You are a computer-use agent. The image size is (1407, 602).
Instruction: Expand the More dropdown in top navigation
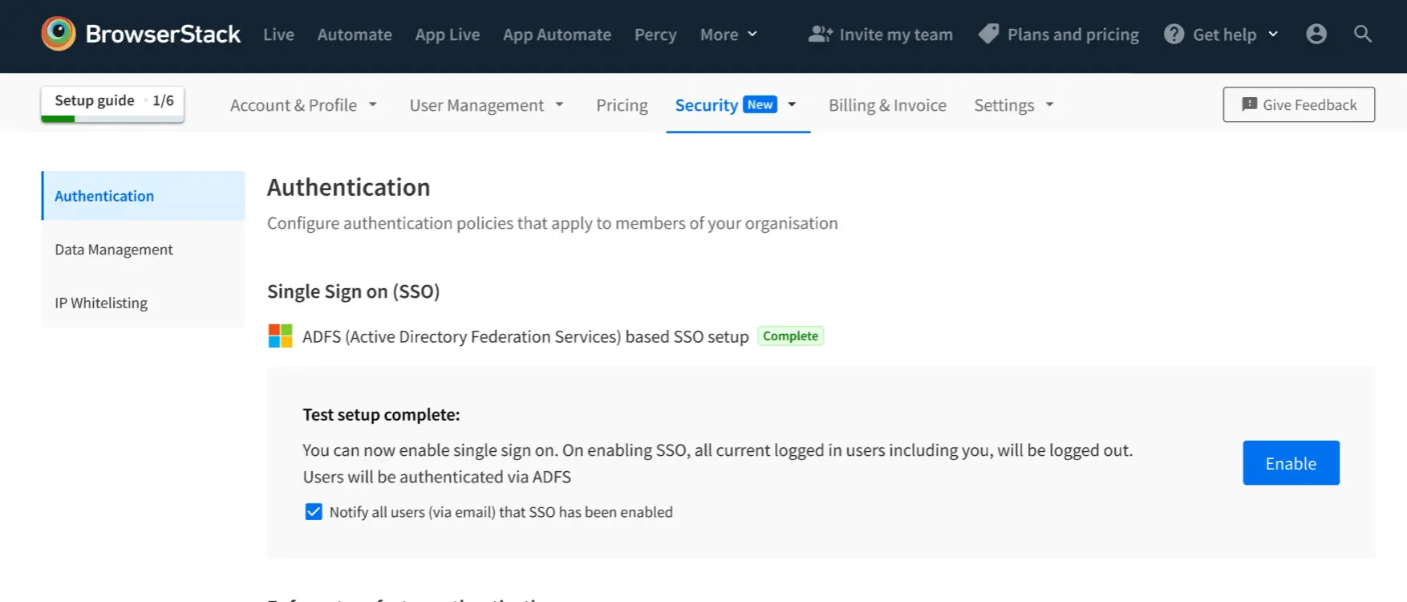(728, 35)
